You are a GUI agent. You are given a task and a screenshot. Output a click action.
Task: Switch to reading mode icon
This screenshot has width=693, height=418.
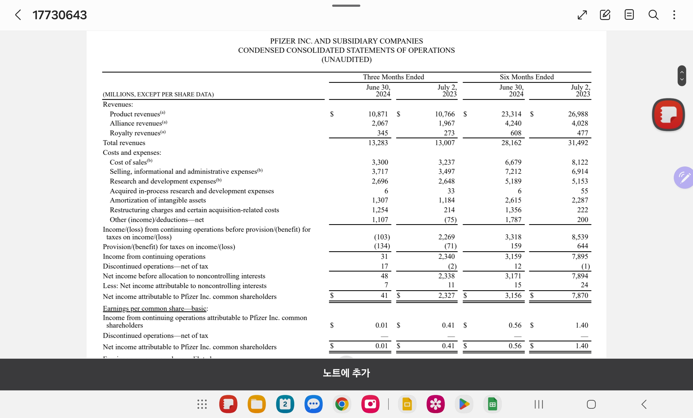pyautogui.click(x=629, y=15)
